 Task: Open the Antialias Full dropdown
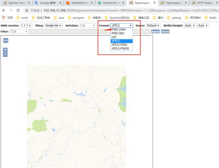[x=88, y=26]
